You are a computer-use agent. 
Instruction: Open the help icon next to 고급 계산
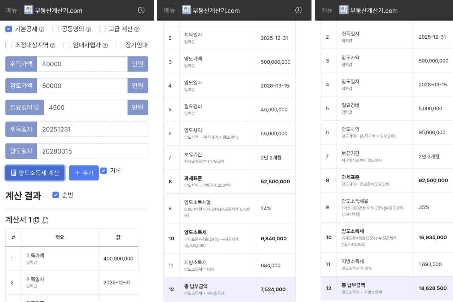click(x=137, y=29)
